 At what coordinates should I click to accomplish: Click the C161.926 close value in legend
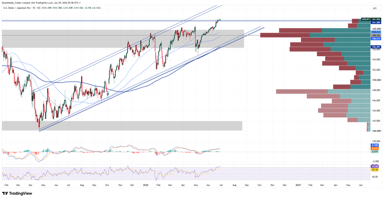(79, 8)
